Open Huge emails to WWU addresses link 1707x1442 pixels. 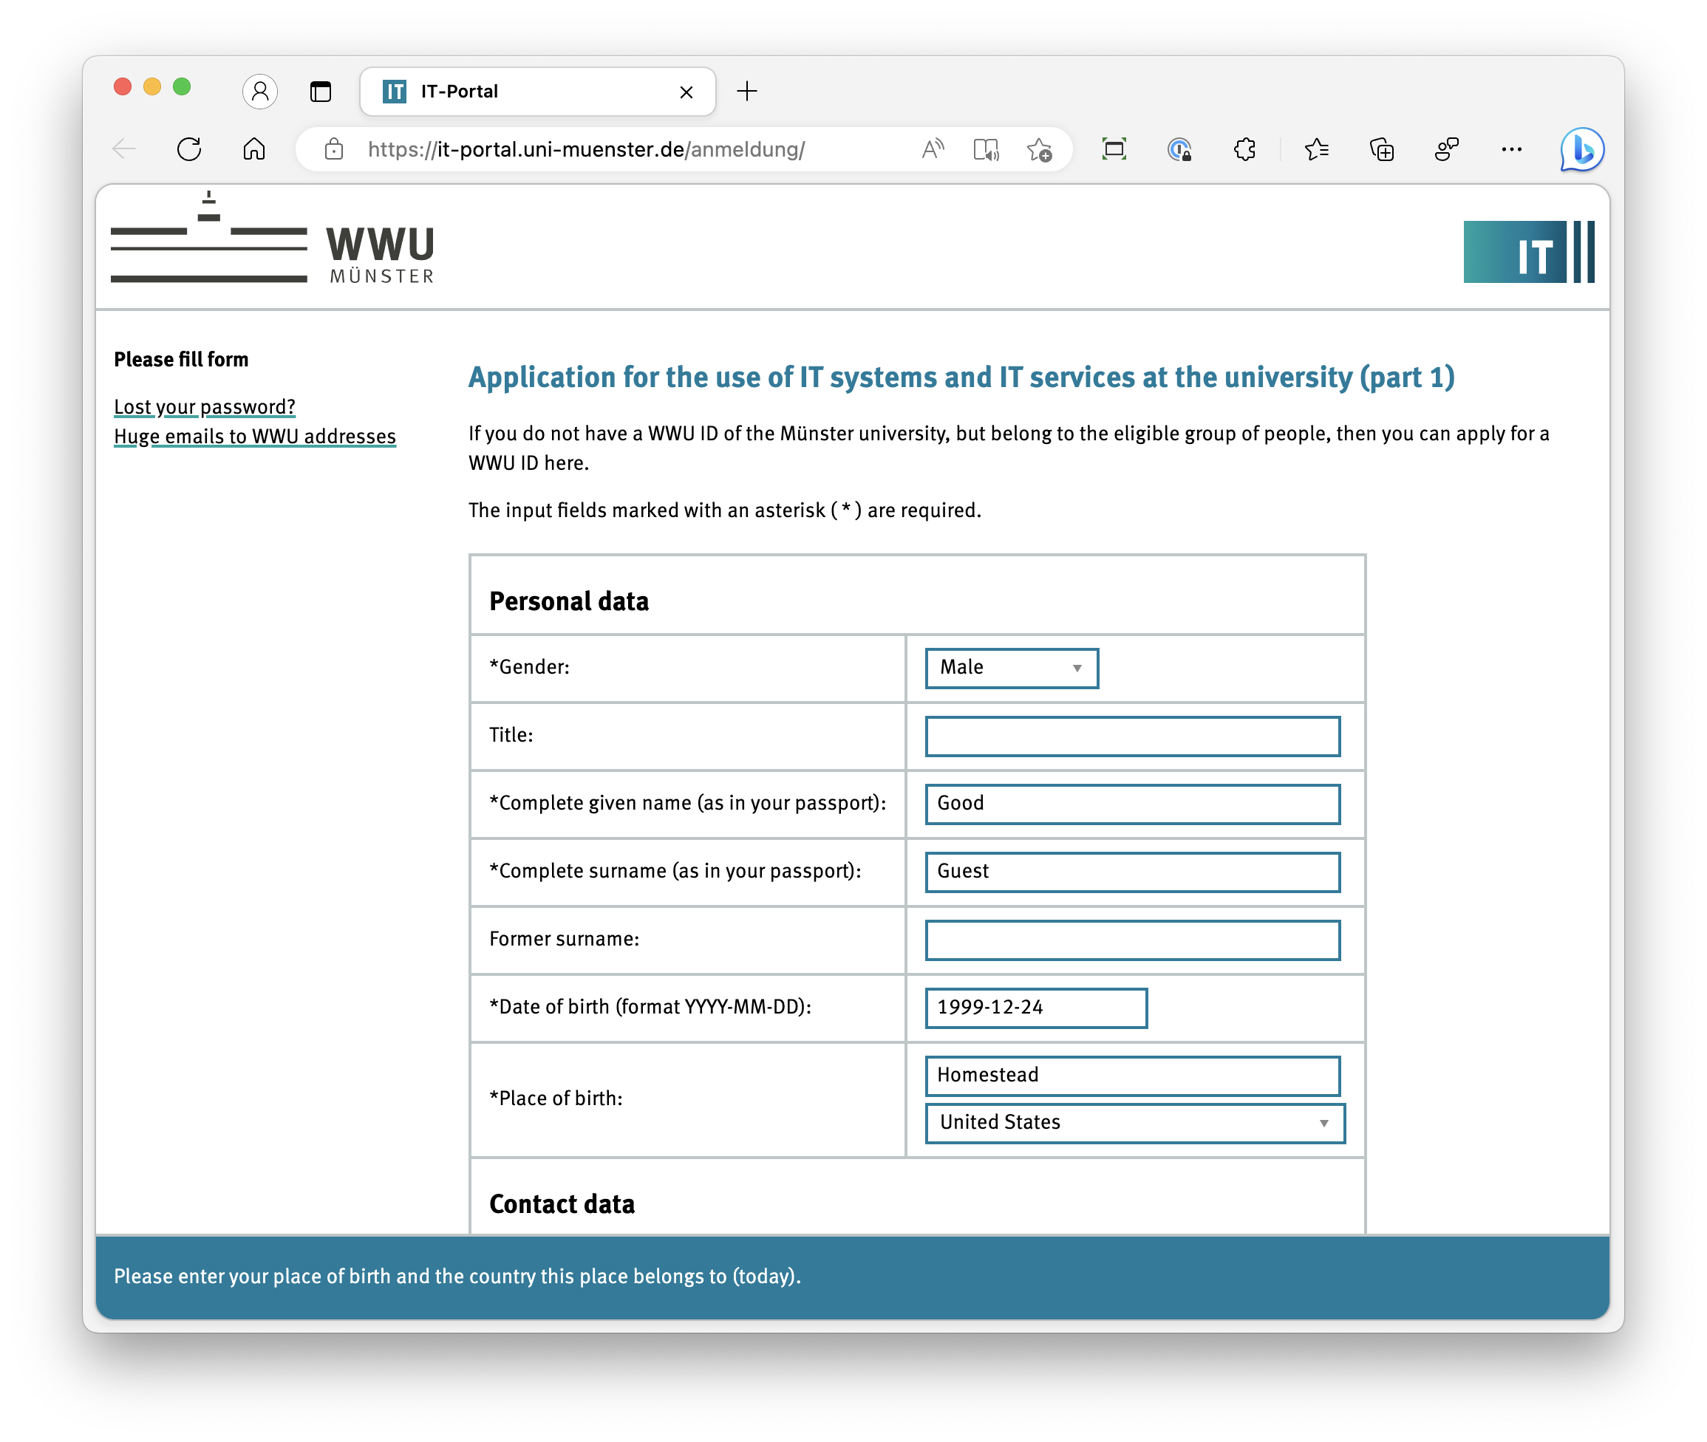coord(254,436)
